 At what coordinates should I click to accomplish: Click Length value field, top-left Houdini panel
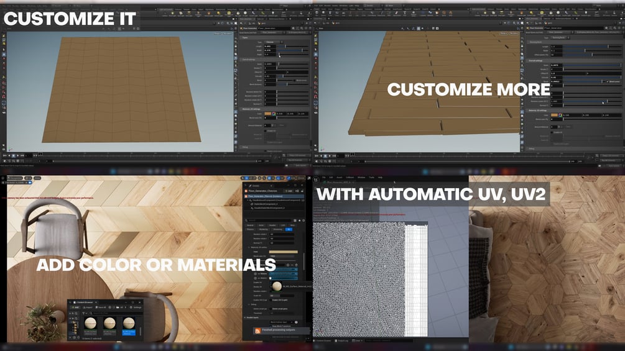point(270,46)
